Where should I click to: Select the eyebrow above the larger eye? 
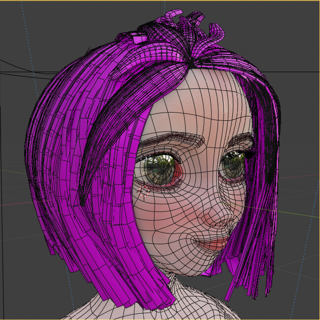pyautogui.click(x=172, y=139)
